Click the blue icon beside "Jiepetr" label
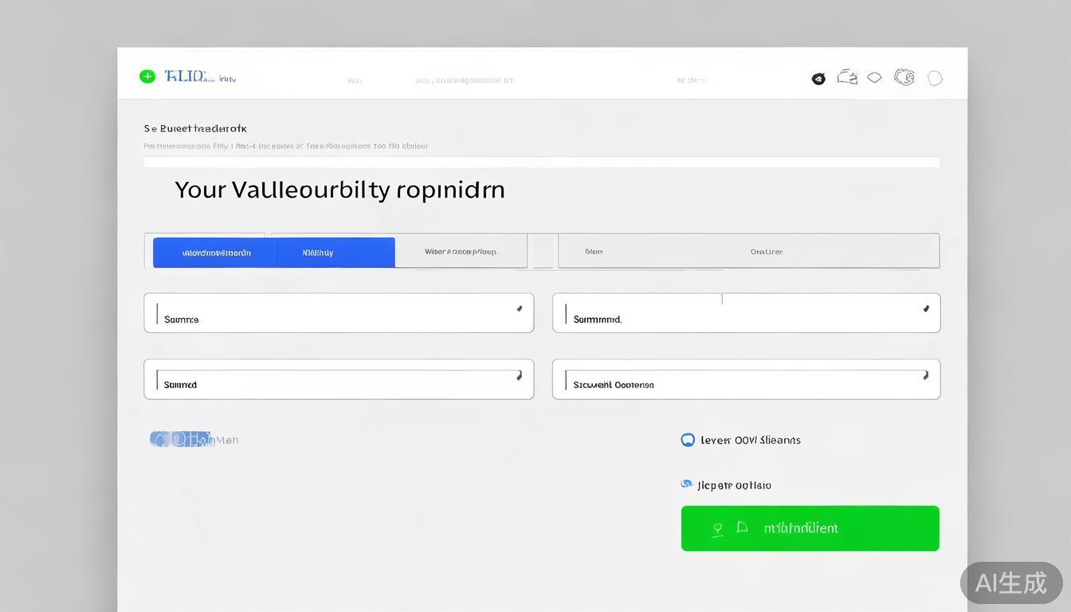Viewport: 1071px width, 612px height. (x=687, y=484)
